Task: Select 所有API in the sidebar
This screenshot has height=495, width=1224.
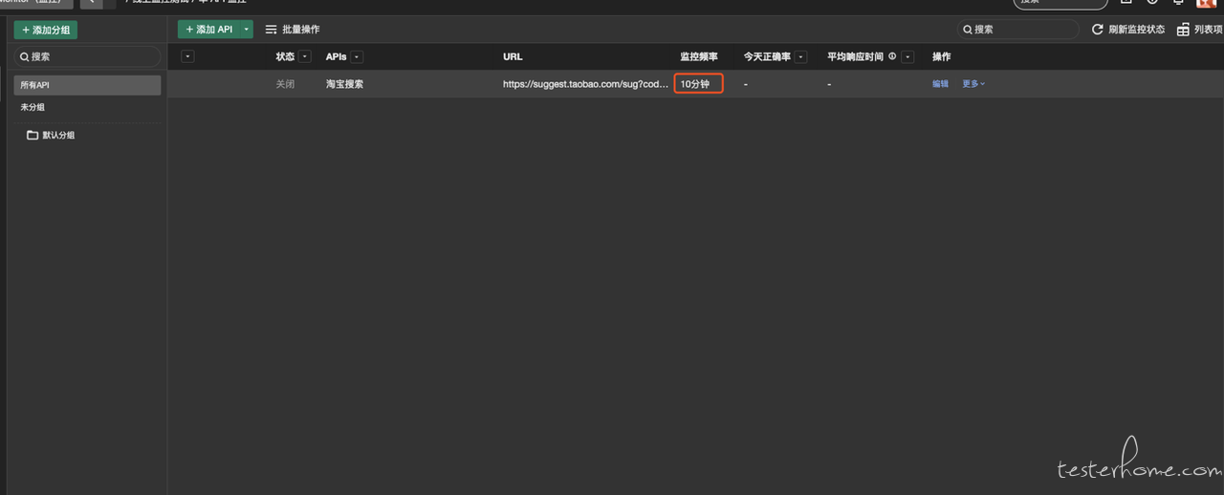Action: pyautogui.click(x=87, y=85)
